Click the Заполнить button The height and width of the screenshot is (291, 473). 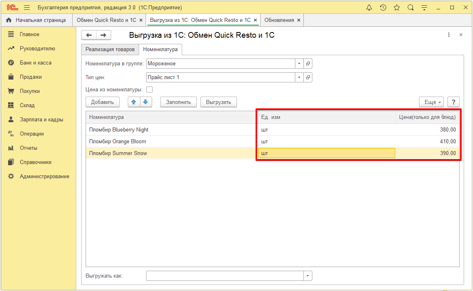click(x=178, y=102)
